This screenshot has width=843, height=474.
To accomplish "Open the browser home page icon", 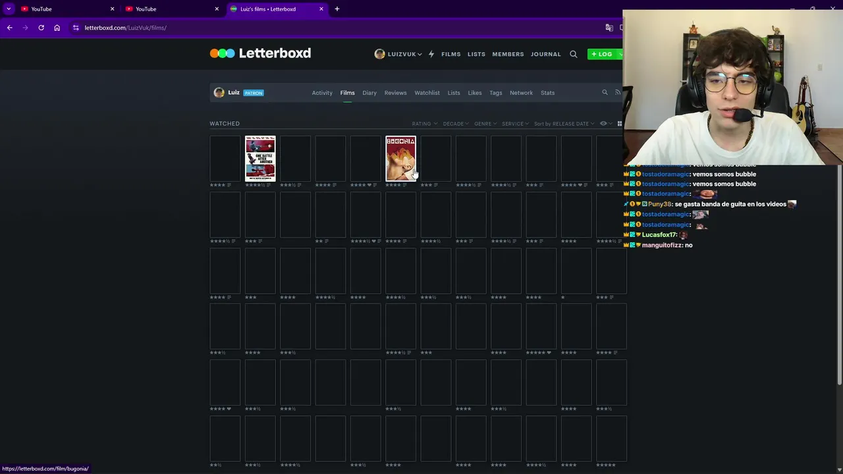I will pos(57,28).
